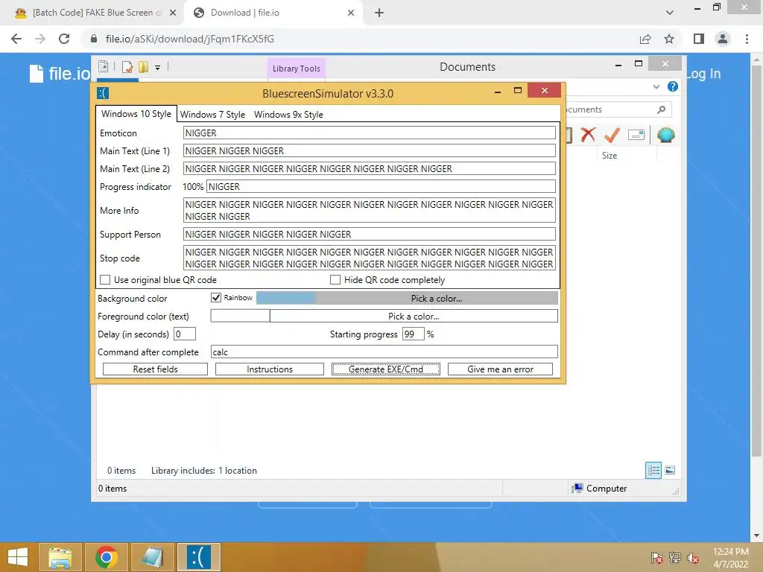
Task: Click the muted volume tray icon
Action: (x=692, y=558)
